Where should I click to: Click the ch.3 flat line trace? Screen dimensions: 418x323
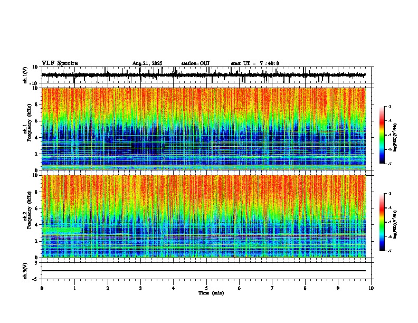point(203,271)
